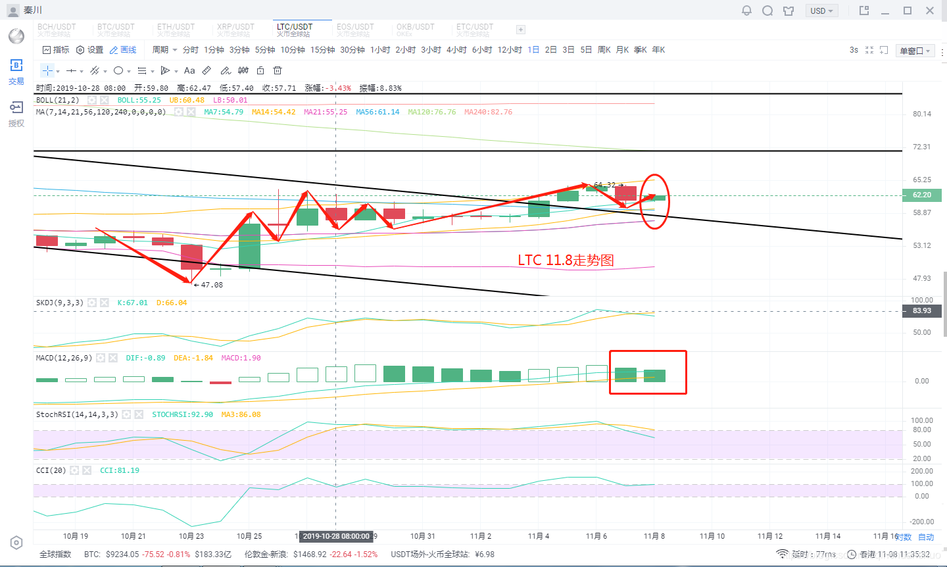Image resolution: width=947 pixels, height=567 pixels.
Task: Switch to the BCH/USDT tab
Action: click(57, 30)
